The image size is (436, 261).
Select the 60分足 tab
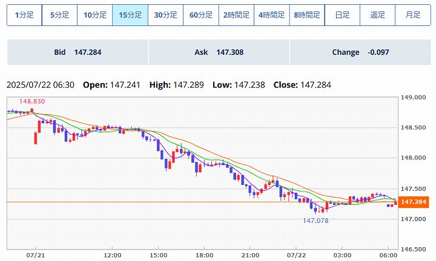tap(201, 15)
